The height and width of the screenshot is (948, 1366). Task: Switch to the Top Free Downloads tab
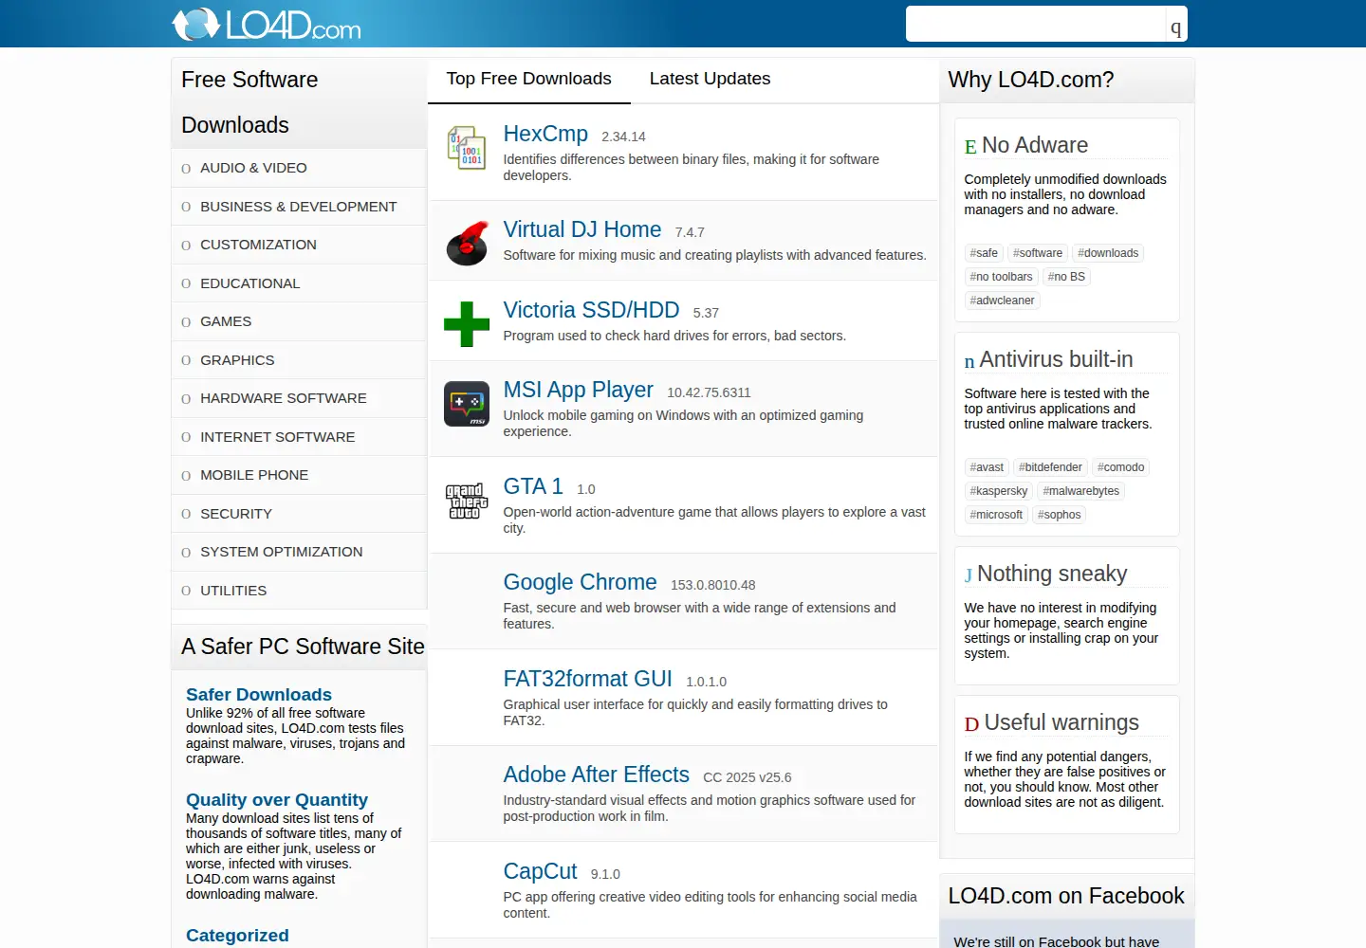pyautogui.click(x=529, y=79)
